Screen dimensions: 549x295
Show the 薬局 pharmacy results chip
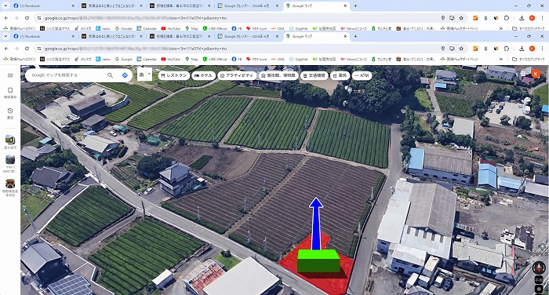coord(340,75)
